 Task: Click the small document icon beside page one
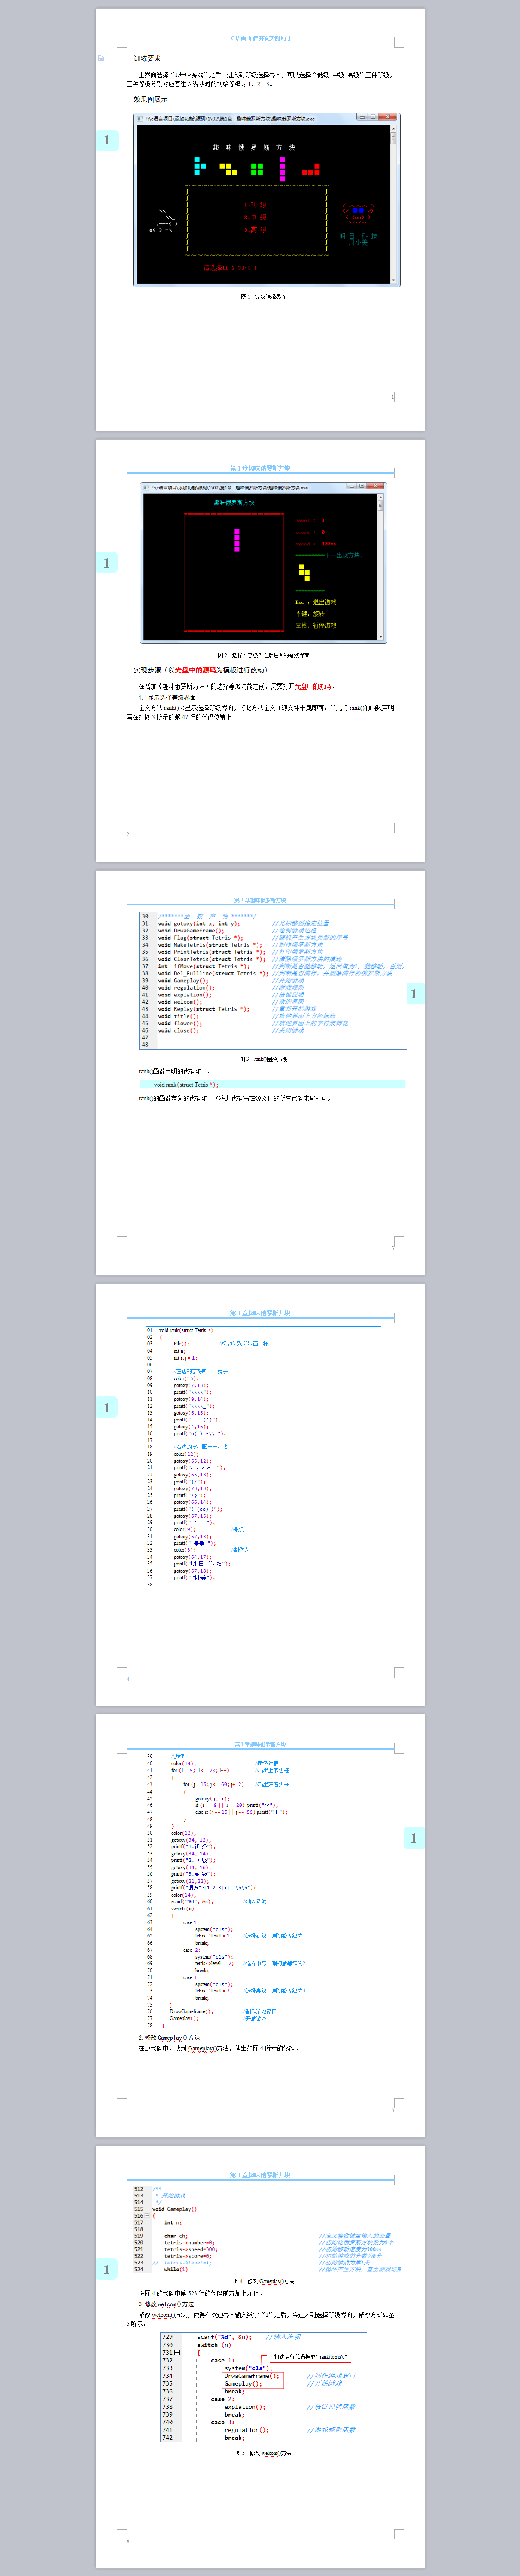click(100, 58)
